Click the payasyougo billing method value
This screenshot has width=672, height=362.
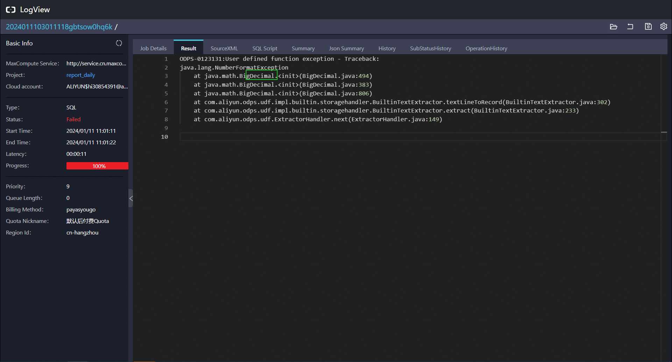click(81, 210)
